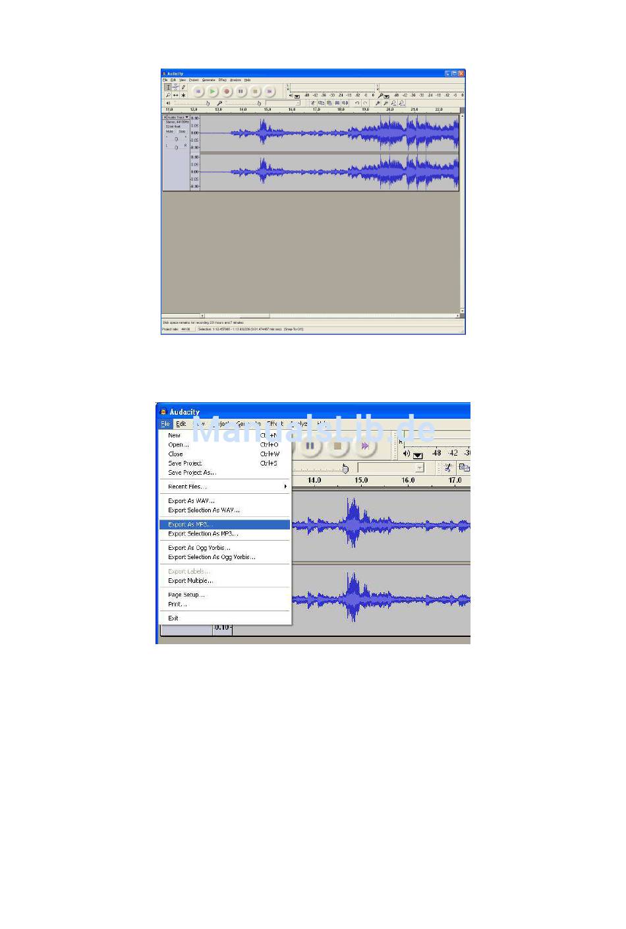Open View menu in upper Audacity window

(183, 80)
